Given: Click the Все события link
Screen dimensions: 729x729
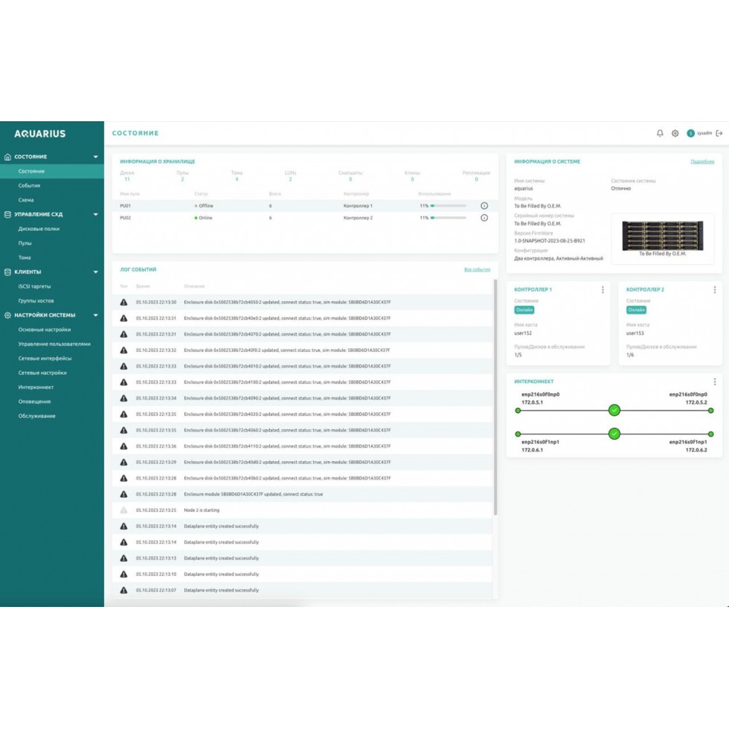Looking at the screenshot, I should point(477,269).
